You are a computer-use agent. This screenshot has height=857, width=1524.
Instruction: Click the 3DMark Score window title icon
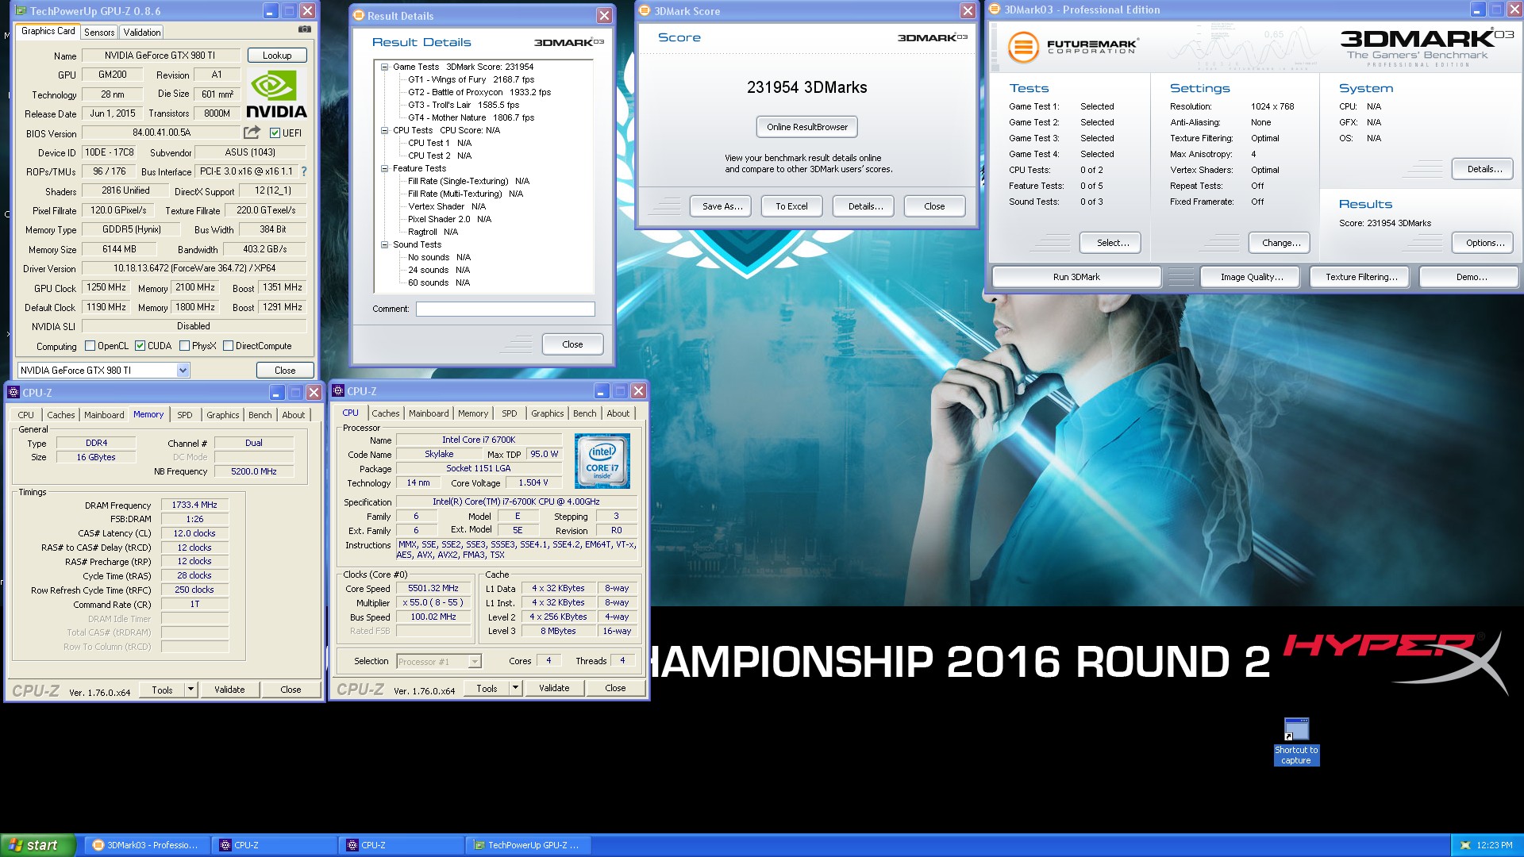[x=645, y=11]
